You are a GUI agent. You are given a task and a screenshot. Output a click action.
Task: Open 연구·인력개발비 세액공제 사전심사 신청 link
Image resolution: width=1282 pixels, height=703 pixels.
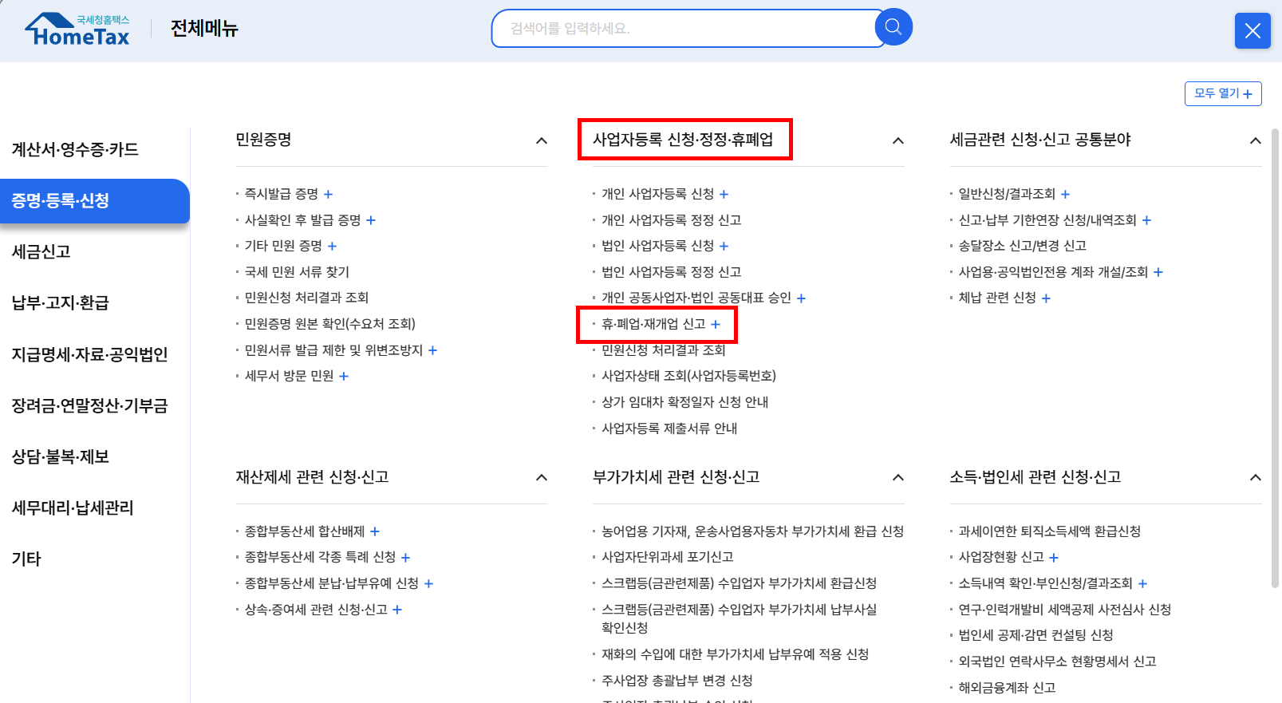[1064, 610]
